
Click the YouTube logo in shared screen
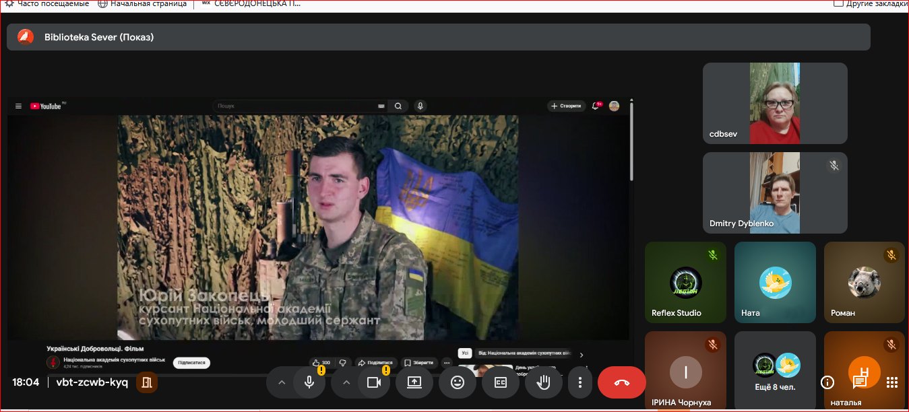click(x=46, y=106)
